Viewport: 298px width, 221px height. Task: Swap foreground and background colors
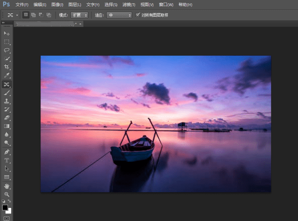pos(9,201)
